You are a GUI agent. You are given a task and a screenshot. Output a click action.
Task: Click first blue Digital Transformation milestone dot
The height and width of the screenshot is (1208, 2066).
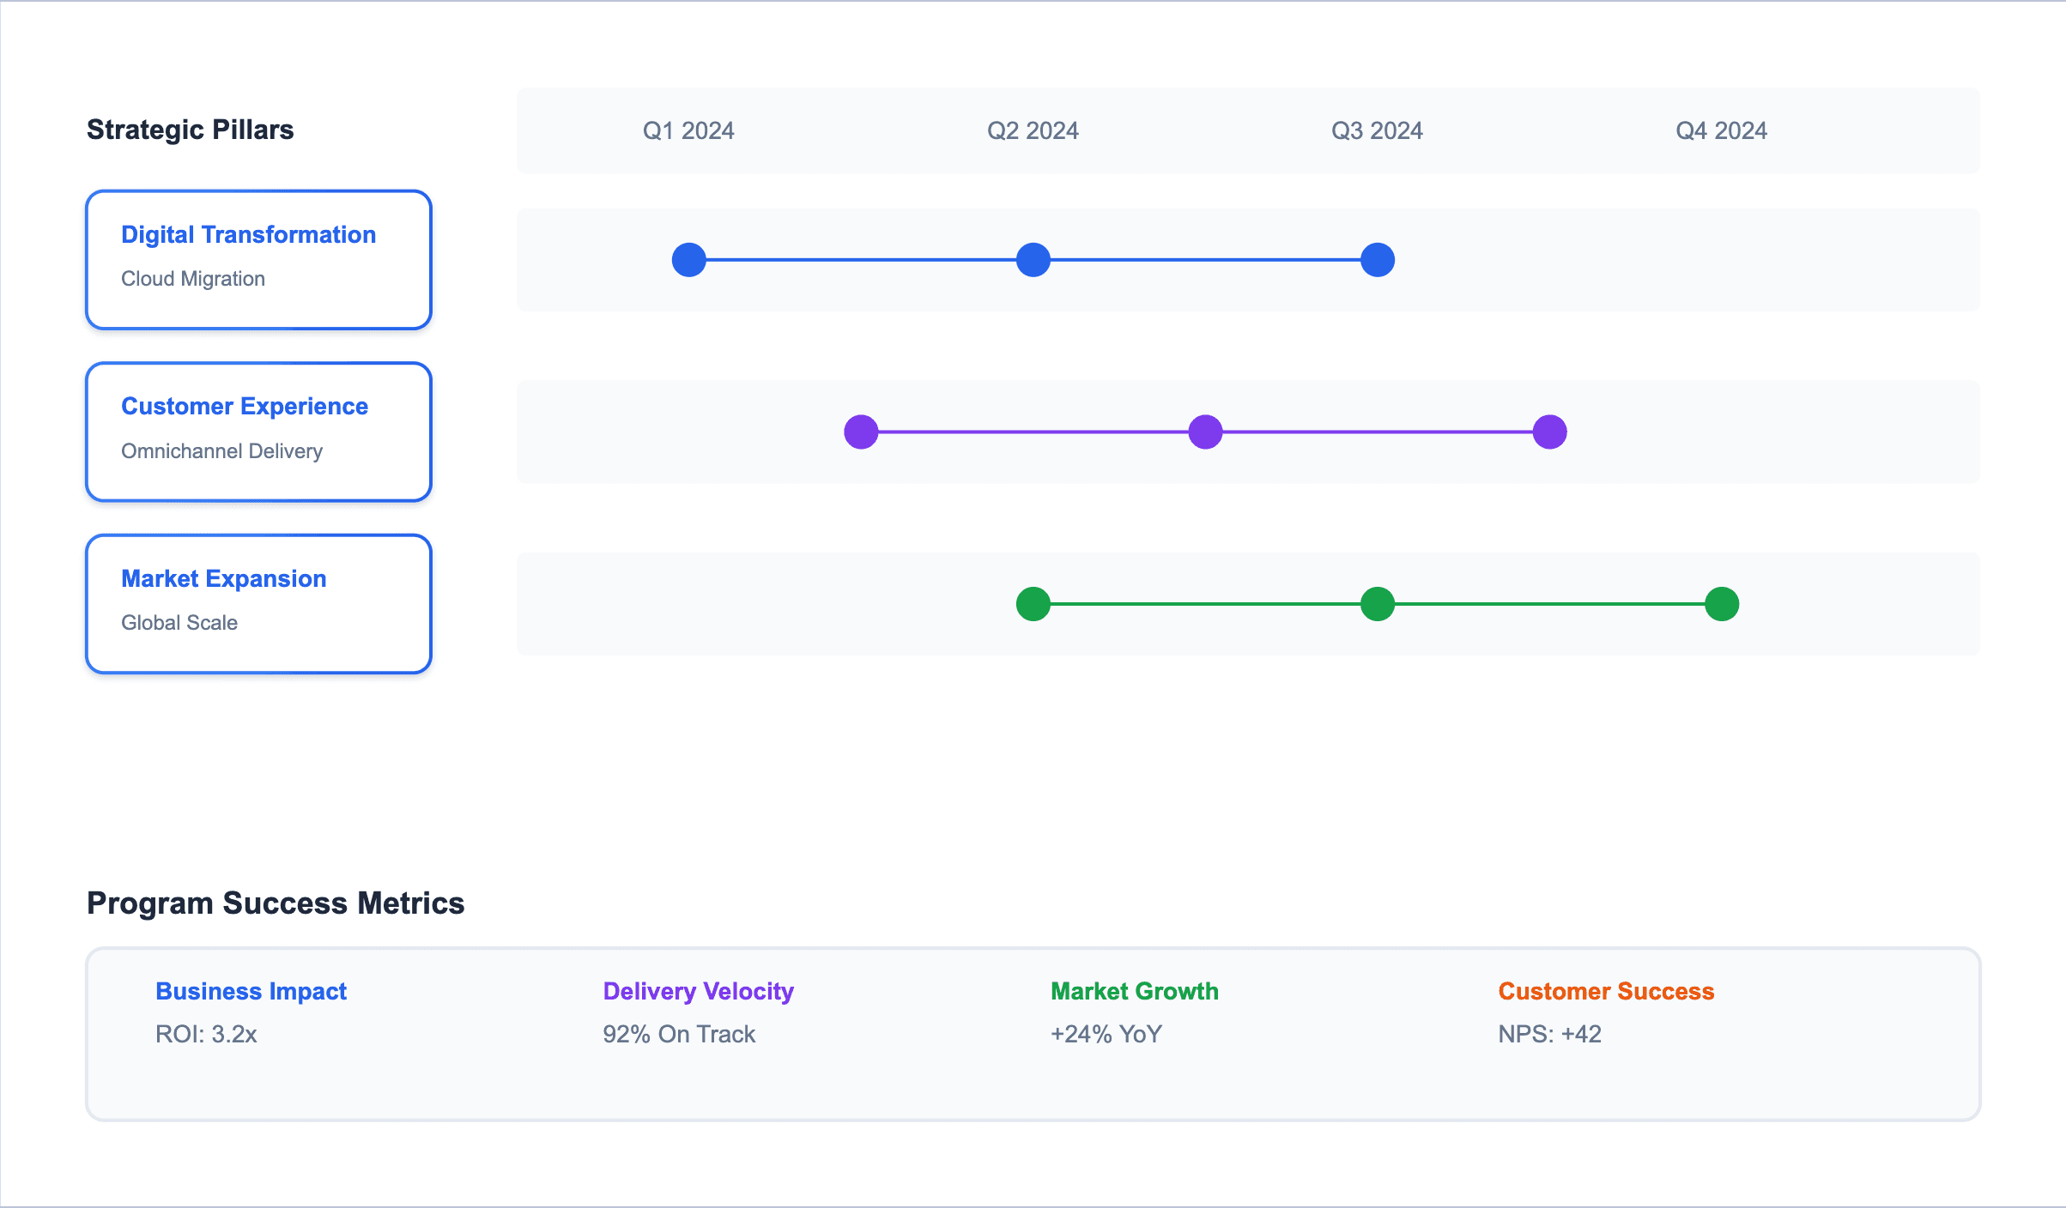click(x=688, y=260)
